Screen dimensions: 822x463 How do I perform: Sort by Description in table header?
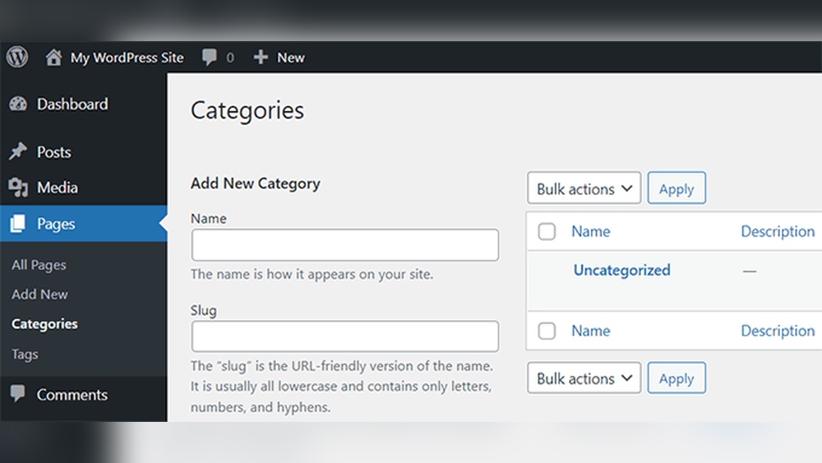tap(778, 231)
